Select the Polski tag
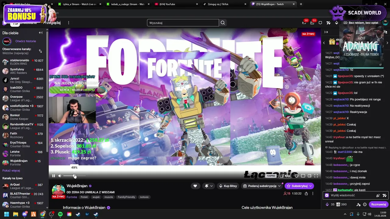This screenshot has height=219, width=390. coord(84,197)
